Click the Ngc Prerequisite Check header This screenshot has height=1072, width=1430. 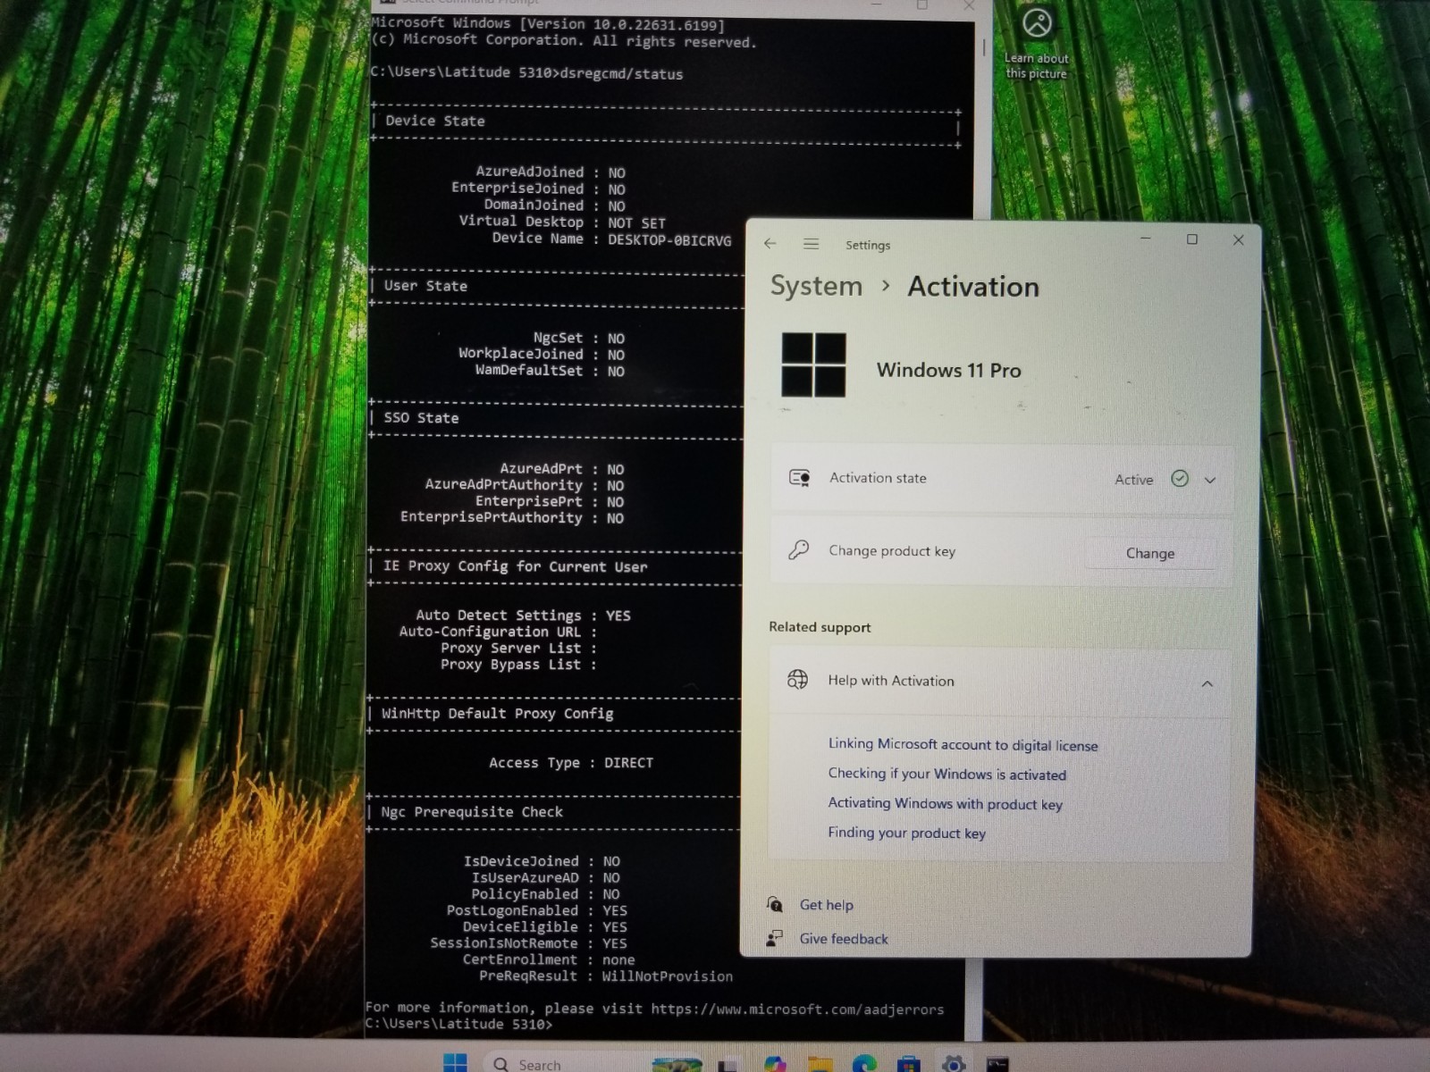(472, 811)
